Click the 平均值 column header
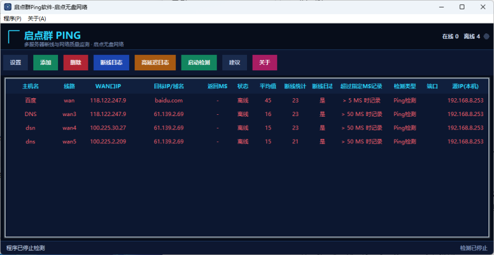 tap(268, 86)
